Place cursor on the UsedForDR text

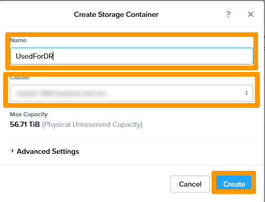pos(34,56)
